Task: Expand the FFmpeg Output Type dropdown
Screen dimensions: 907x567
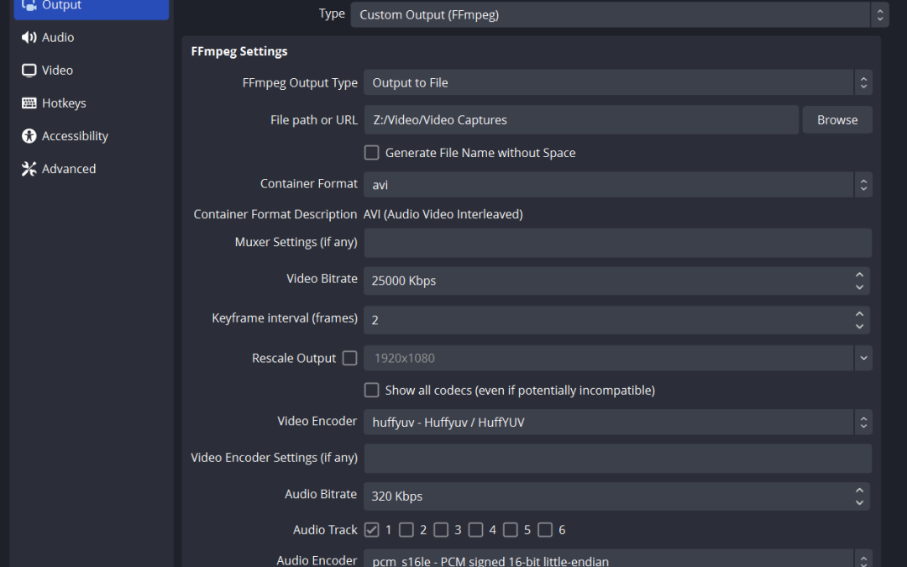Action: click(x=617, y=82)
